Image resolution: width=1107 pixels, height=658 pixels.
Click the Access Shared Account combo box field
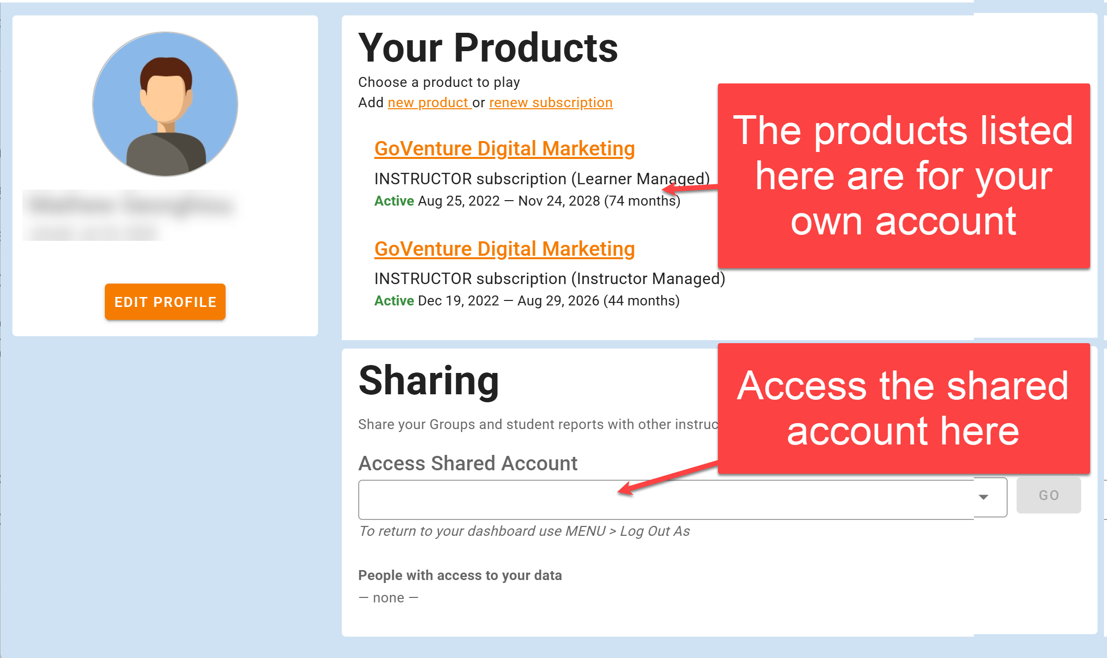(x=666, y=499)
